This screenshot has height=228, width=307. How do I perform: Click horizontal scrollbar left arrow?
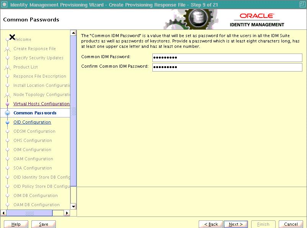(x=4, y=213)
